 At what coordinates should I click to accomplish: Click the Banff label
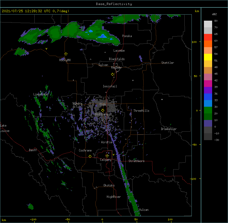click(33, 150)
